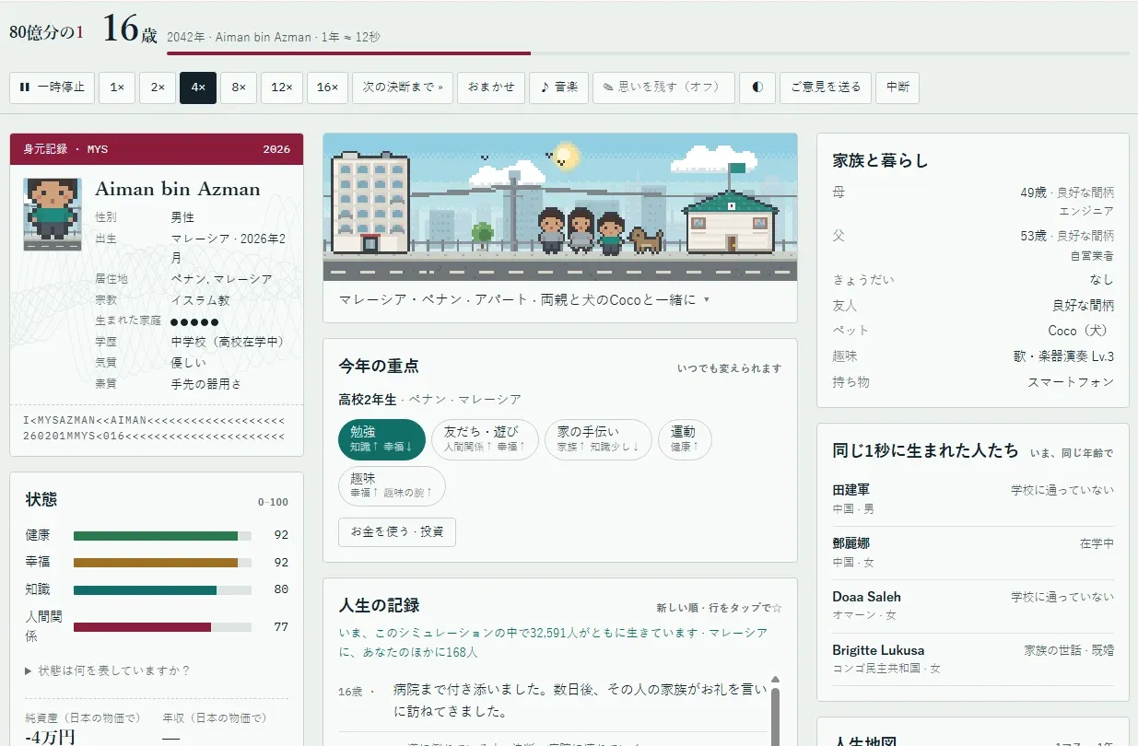Toggle the ♪ 音楽 music button
Screen dimensions: 1138x746
click(559, 87)
